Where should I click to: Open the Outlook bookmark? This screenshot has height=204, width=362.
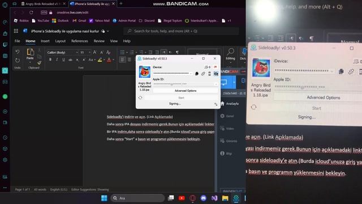tap(61, 20)
